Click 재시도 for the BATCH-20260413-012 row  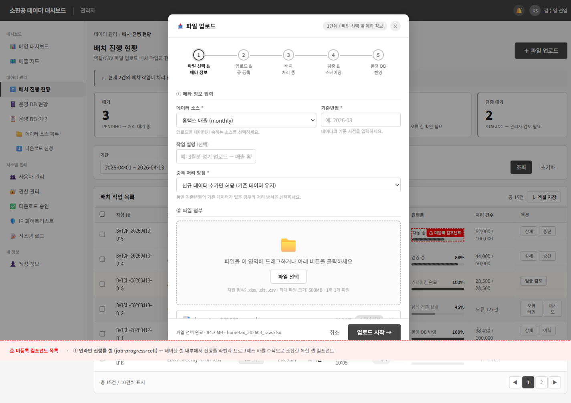click(553, 308)
